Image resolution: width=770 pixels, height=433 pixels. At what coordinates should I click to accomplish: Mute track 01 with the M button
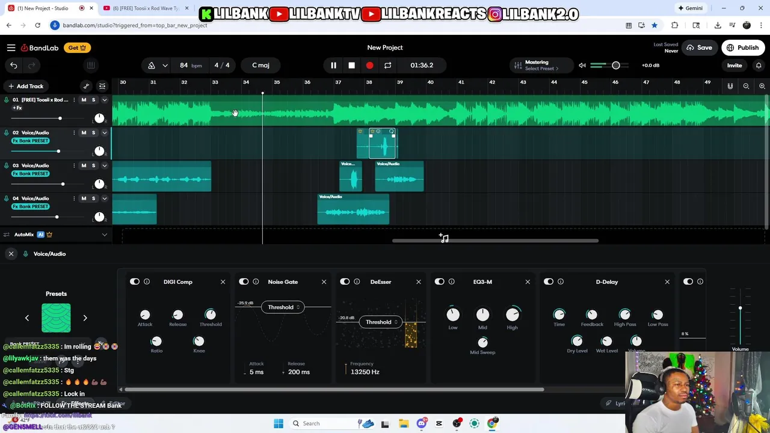tap(84, 100)
